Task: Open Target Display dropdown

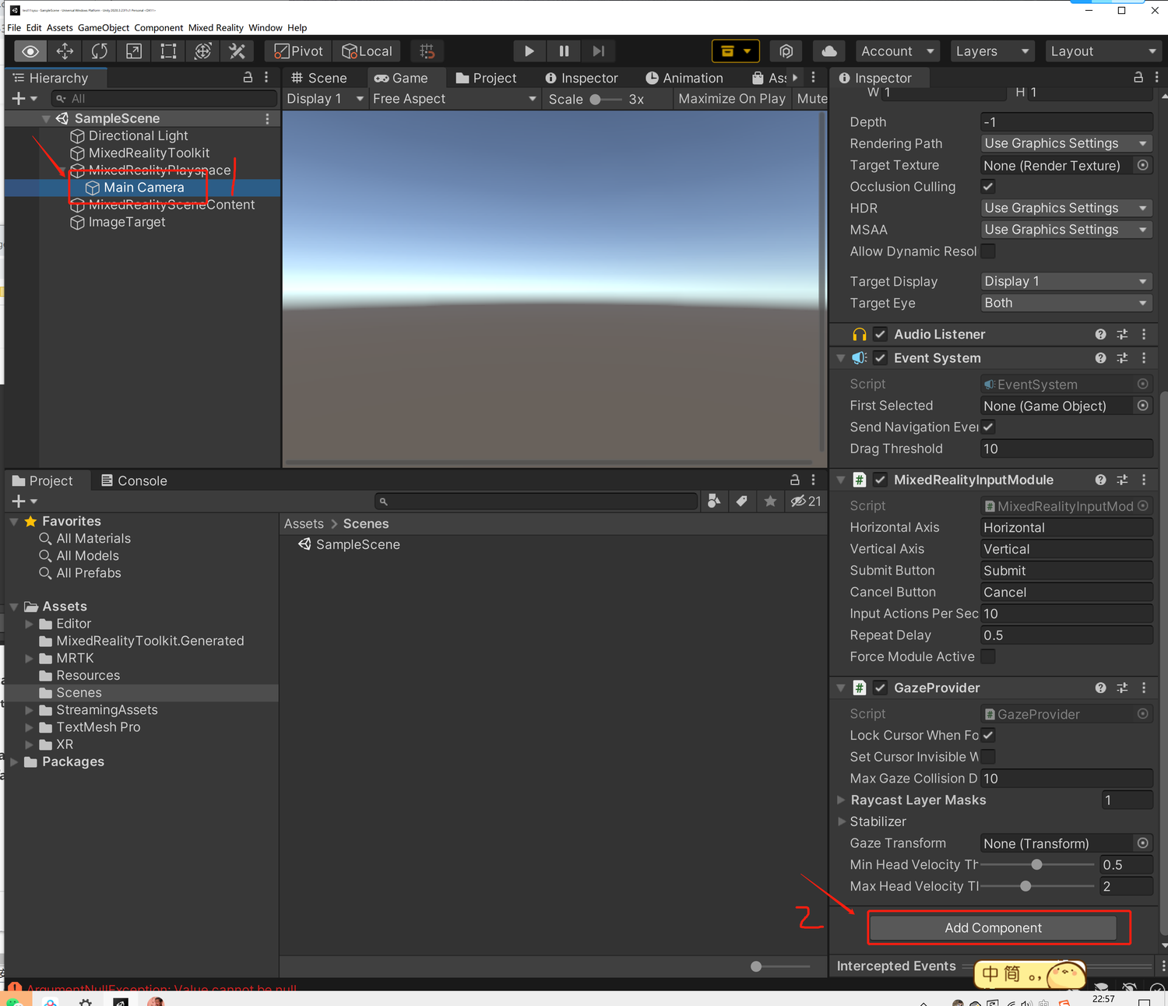Action: point(1067,281)
